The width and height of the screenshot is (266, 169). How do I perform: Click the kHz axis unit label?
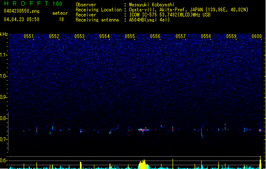(4, 34)
